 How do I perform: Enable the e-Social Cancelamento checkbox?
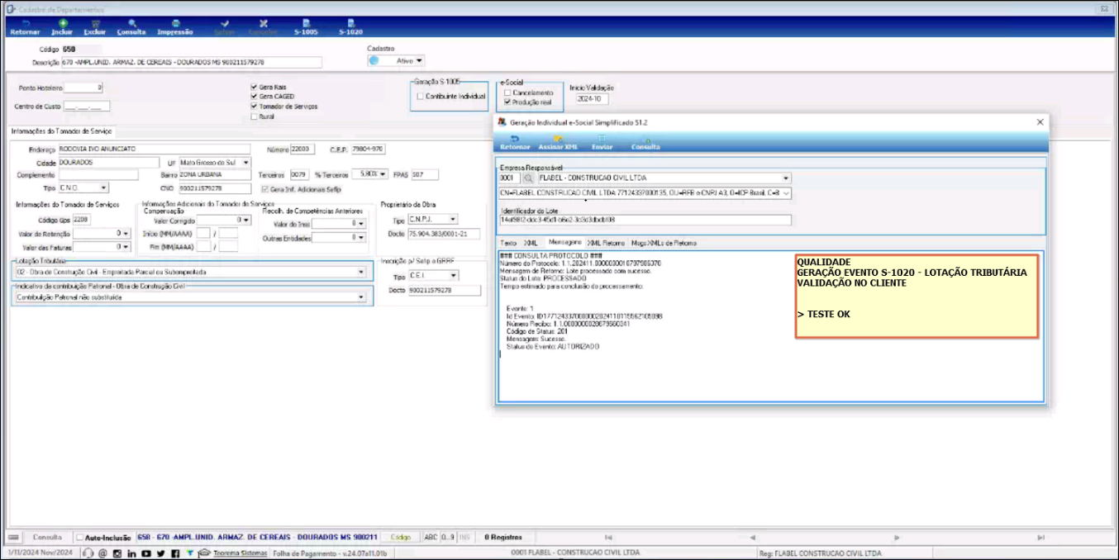tap(507, 93)
